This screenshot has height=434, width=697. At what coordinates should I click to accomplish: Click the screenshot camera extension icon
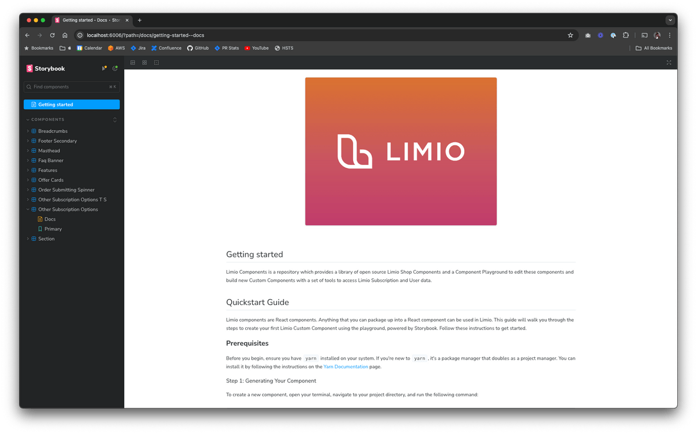click(x=588, y=35)
